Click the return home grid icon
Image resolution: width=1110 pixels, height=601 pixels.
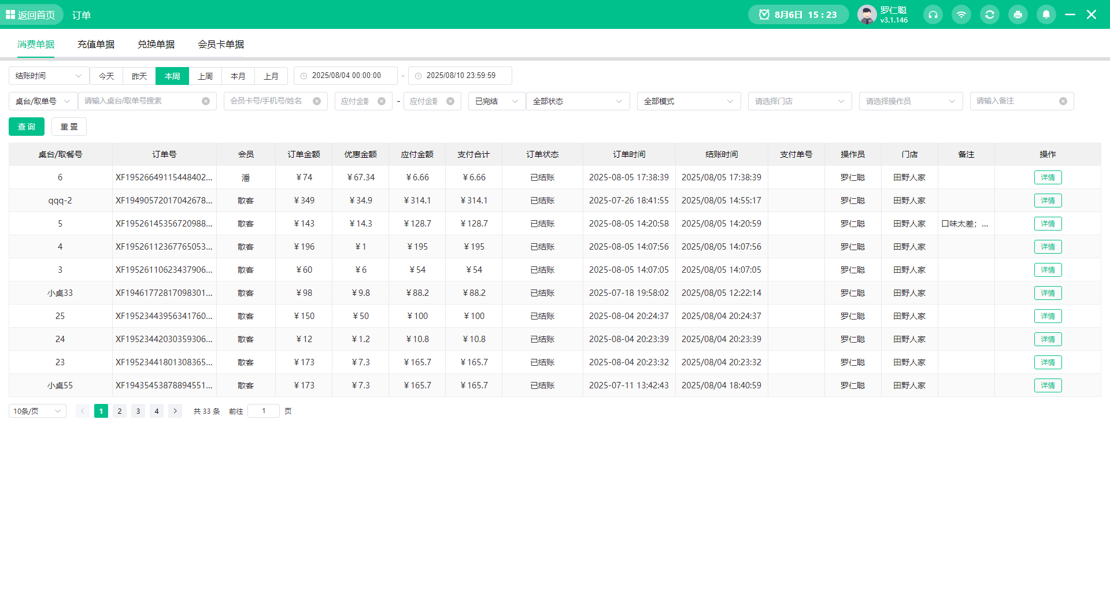click(10, 14)
